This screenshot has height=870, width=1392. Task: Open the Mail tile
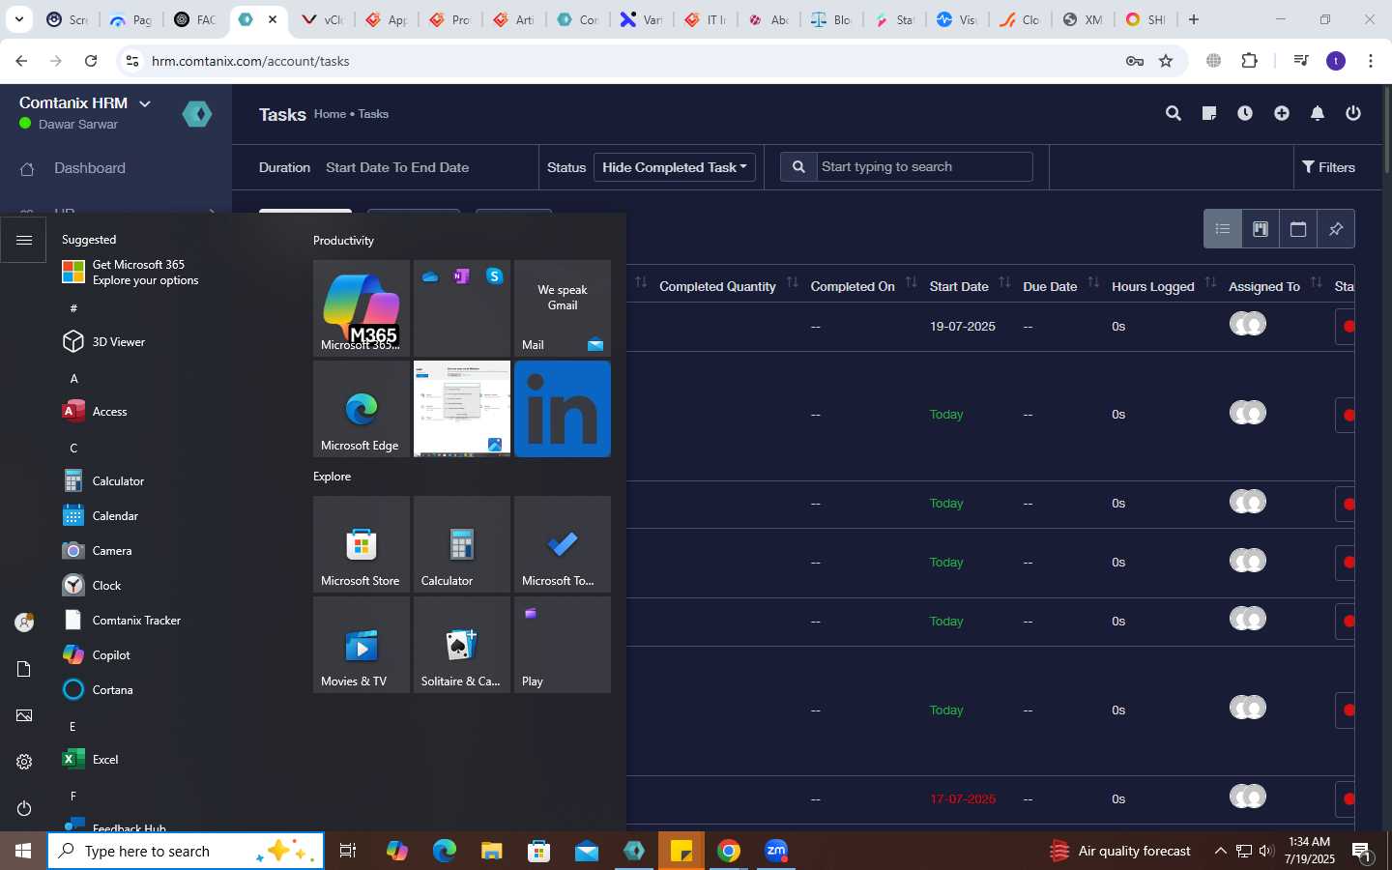563,308
